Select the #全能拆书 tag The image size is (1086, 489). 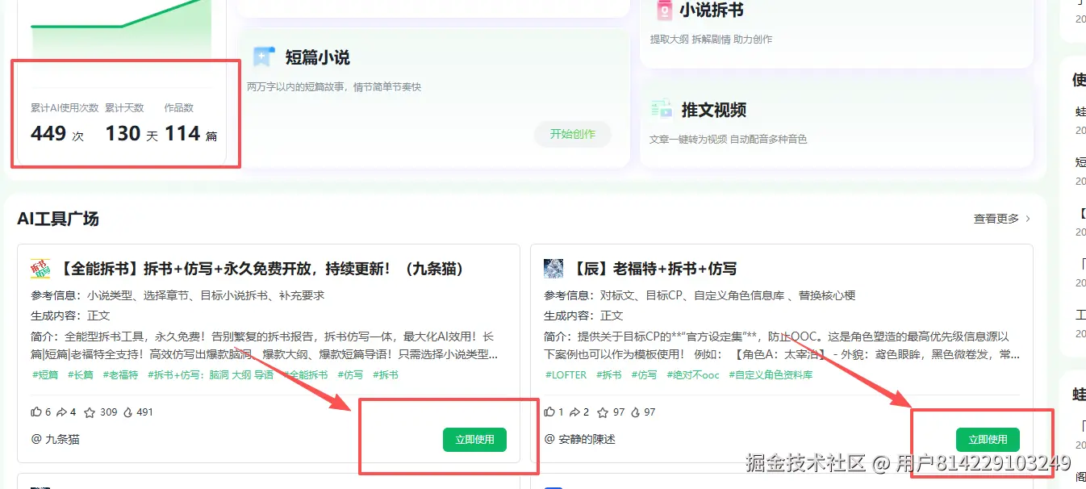pos(306,374)
